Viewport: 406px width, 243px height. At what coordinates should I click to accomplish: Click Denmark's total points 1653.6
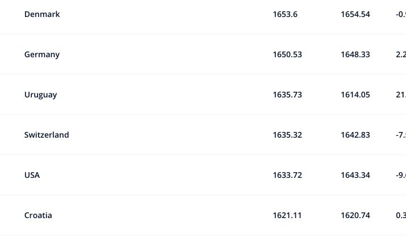285,14
